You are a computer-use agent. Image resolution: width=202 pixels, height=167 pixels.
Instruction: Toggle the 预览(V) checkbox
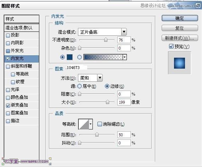(171, 46)
